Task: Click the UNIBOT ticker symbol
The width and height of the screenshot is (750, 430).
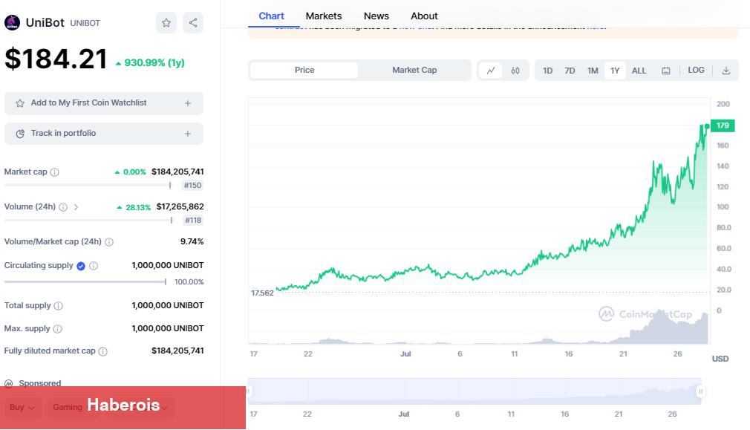Action: point(85,23)
